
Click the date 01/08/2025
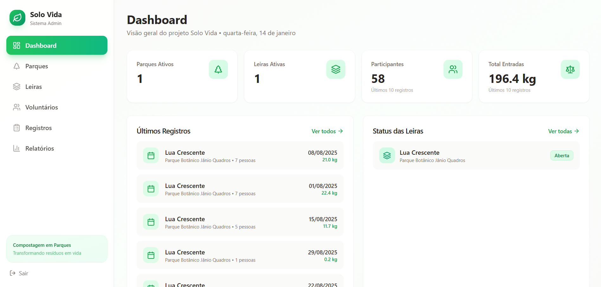click(323, 186)
